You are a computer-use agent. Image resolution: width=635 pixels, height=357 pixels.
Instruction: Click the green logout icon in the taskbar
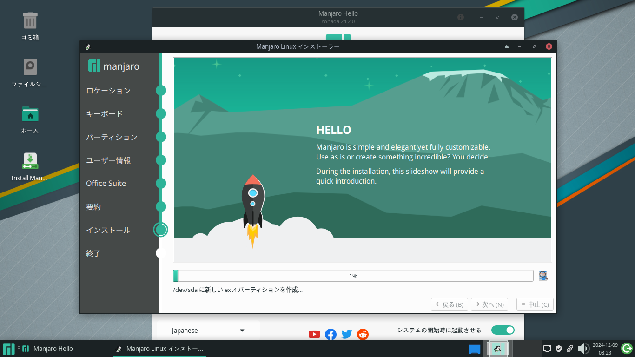click(627, 348)
